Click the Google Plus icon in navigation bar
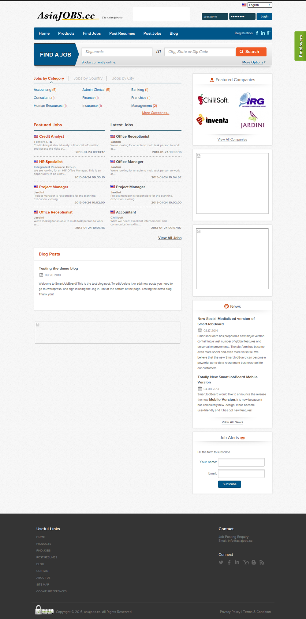Screen dimensions: 306x619 (x=268, y=33)
